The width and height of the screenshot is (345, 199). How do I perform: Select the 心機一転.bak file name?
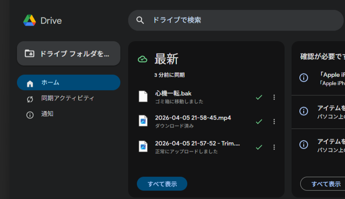[x=173, y=93]
